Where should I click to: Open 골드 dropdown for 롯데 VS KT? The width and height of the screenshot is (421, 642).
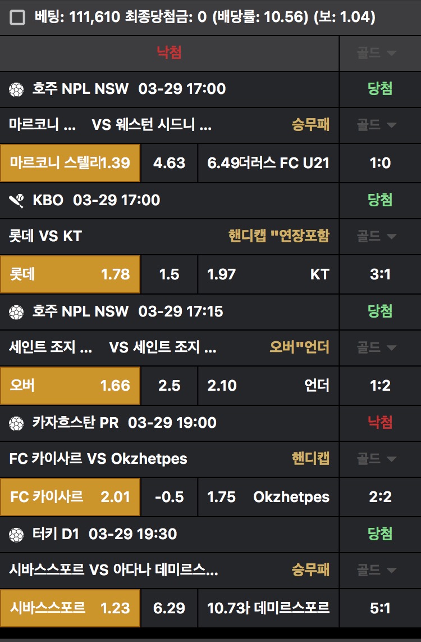376,236
